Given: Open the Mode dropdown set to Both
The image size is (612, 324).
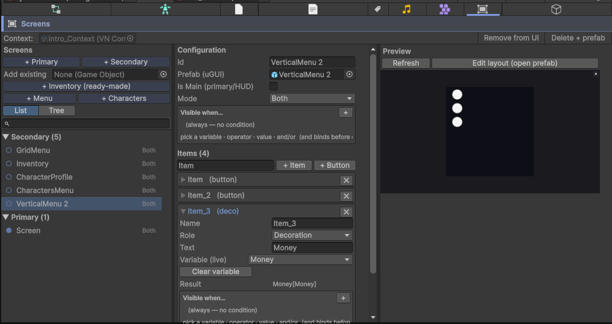Looking at the screenshot, I should 312,98.
